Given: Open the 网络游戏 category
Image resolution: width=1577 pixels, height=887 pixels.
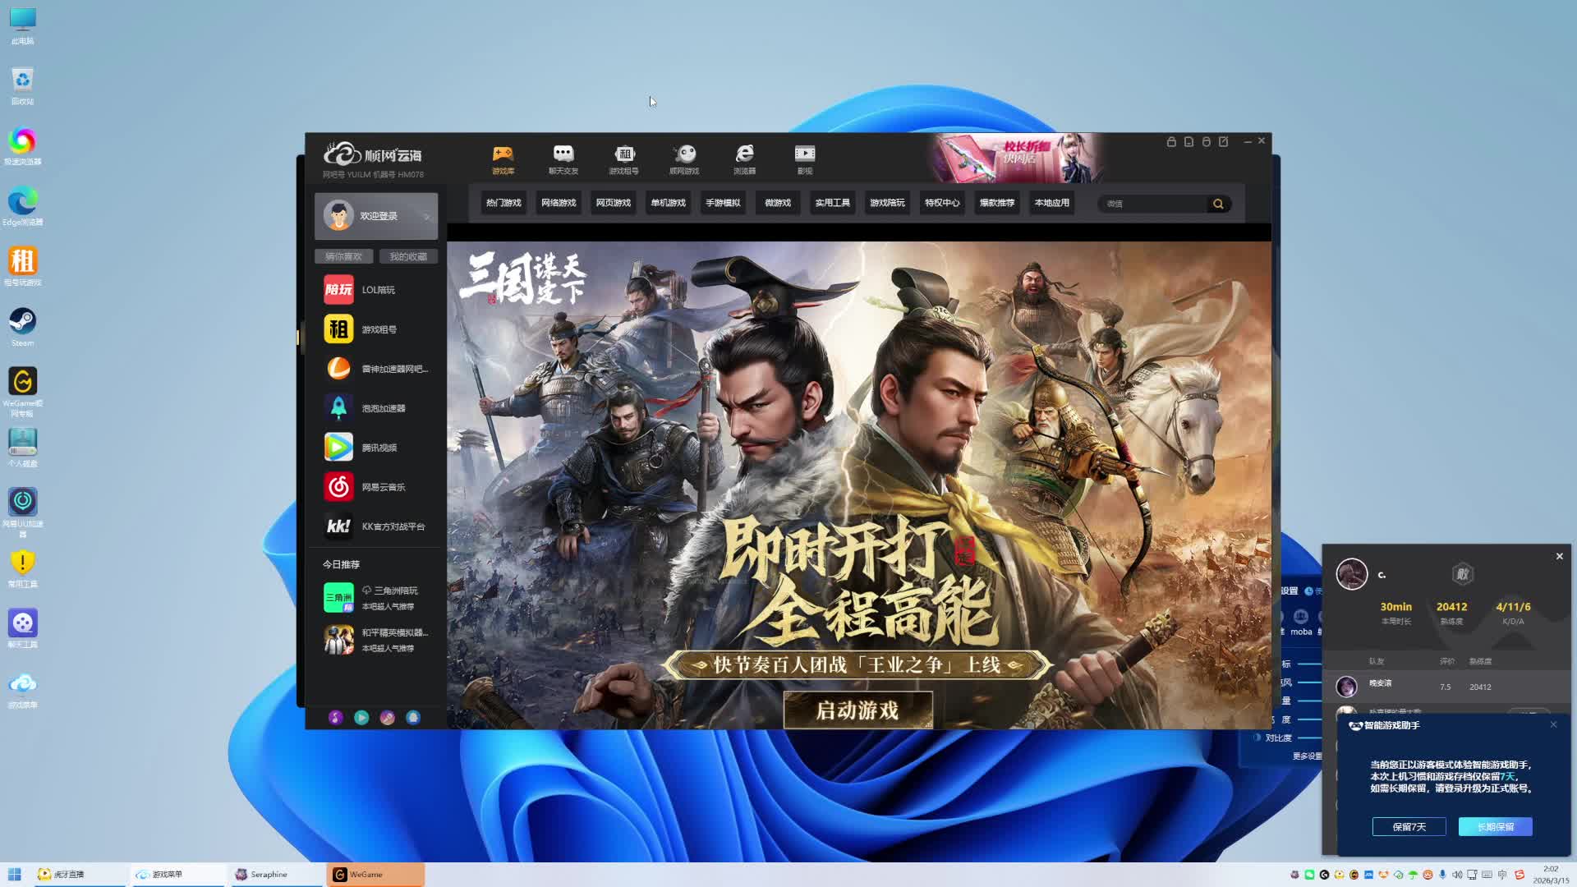Looking at the screenshot, I should [x=559, y=203].
